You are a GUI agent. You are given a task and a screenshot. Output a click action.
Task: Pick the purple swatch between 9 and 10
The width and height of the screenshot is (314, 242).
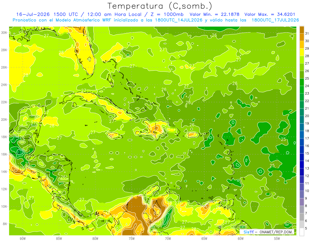(x=302, y=194)
